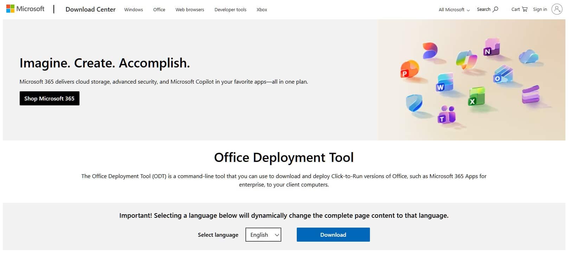Click the PowerPoint icon in the banner
This screenshot has width=570, height=255.
pyautogui.click(x=409, y=69)
